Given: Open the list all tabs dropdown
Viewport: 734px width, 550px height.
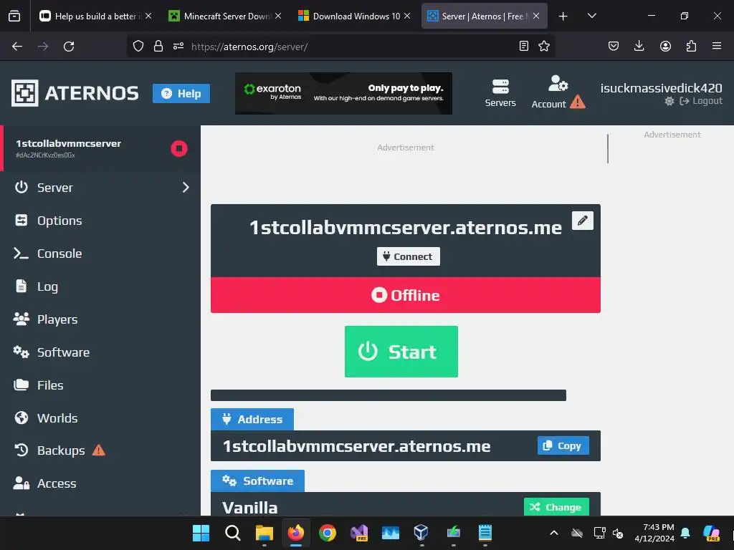Looking at the screenshot, I should click(x=591, y=16).
